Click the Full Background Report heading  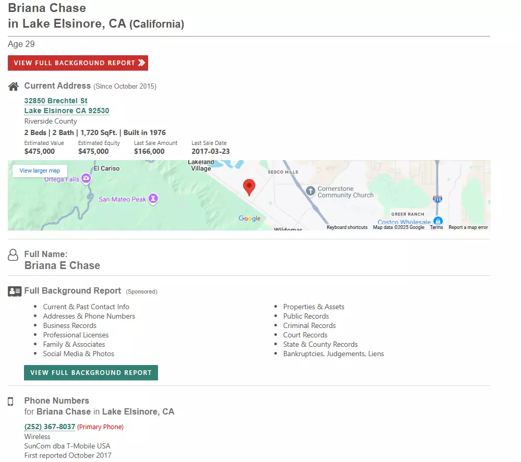pos(72,290)
